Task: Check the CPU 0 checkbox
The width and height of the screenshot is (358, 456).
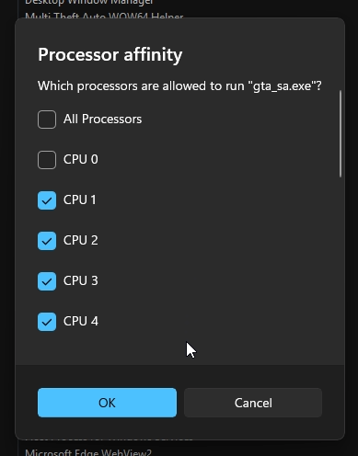Action: click(x=47, y=160)
